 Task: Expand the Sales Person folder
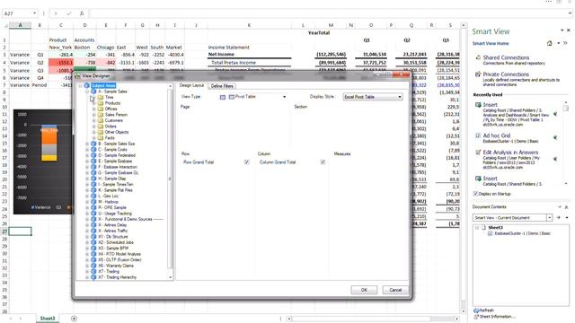tap(93, 115)
